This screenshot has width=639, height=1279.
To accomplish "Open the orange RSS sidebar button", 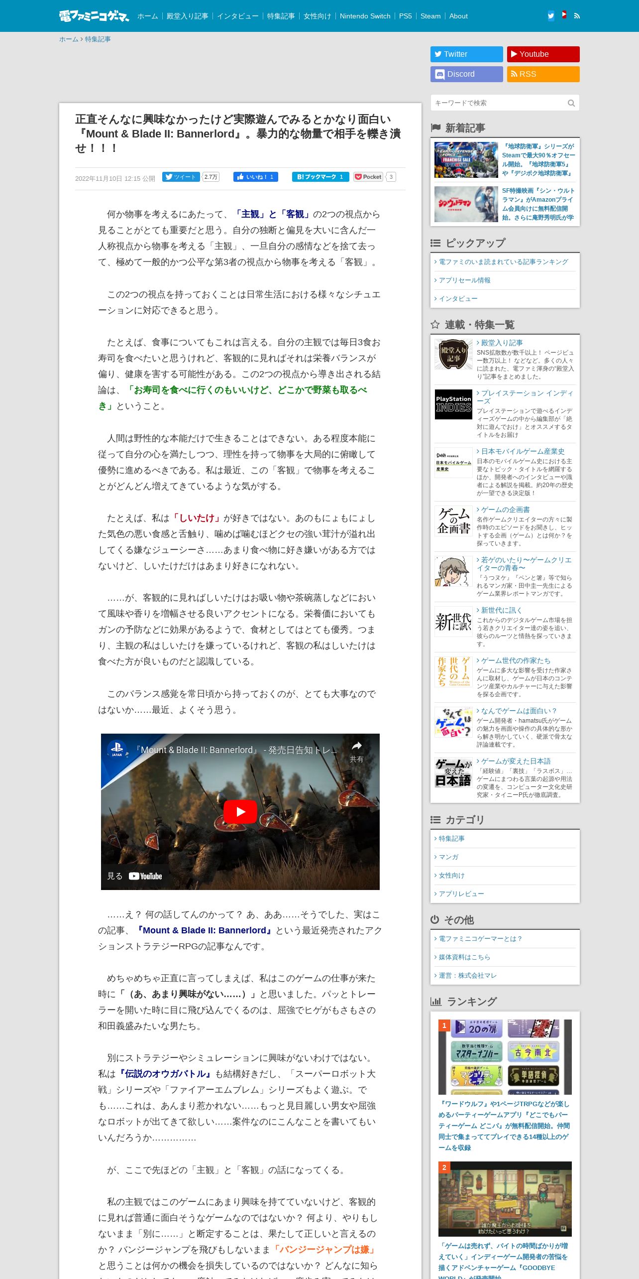I will [x=543, y=74].
